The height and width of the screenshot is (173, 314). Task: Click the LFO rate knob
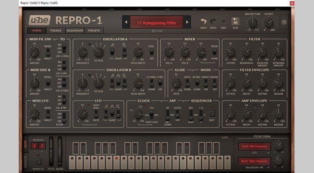point(82,114)
